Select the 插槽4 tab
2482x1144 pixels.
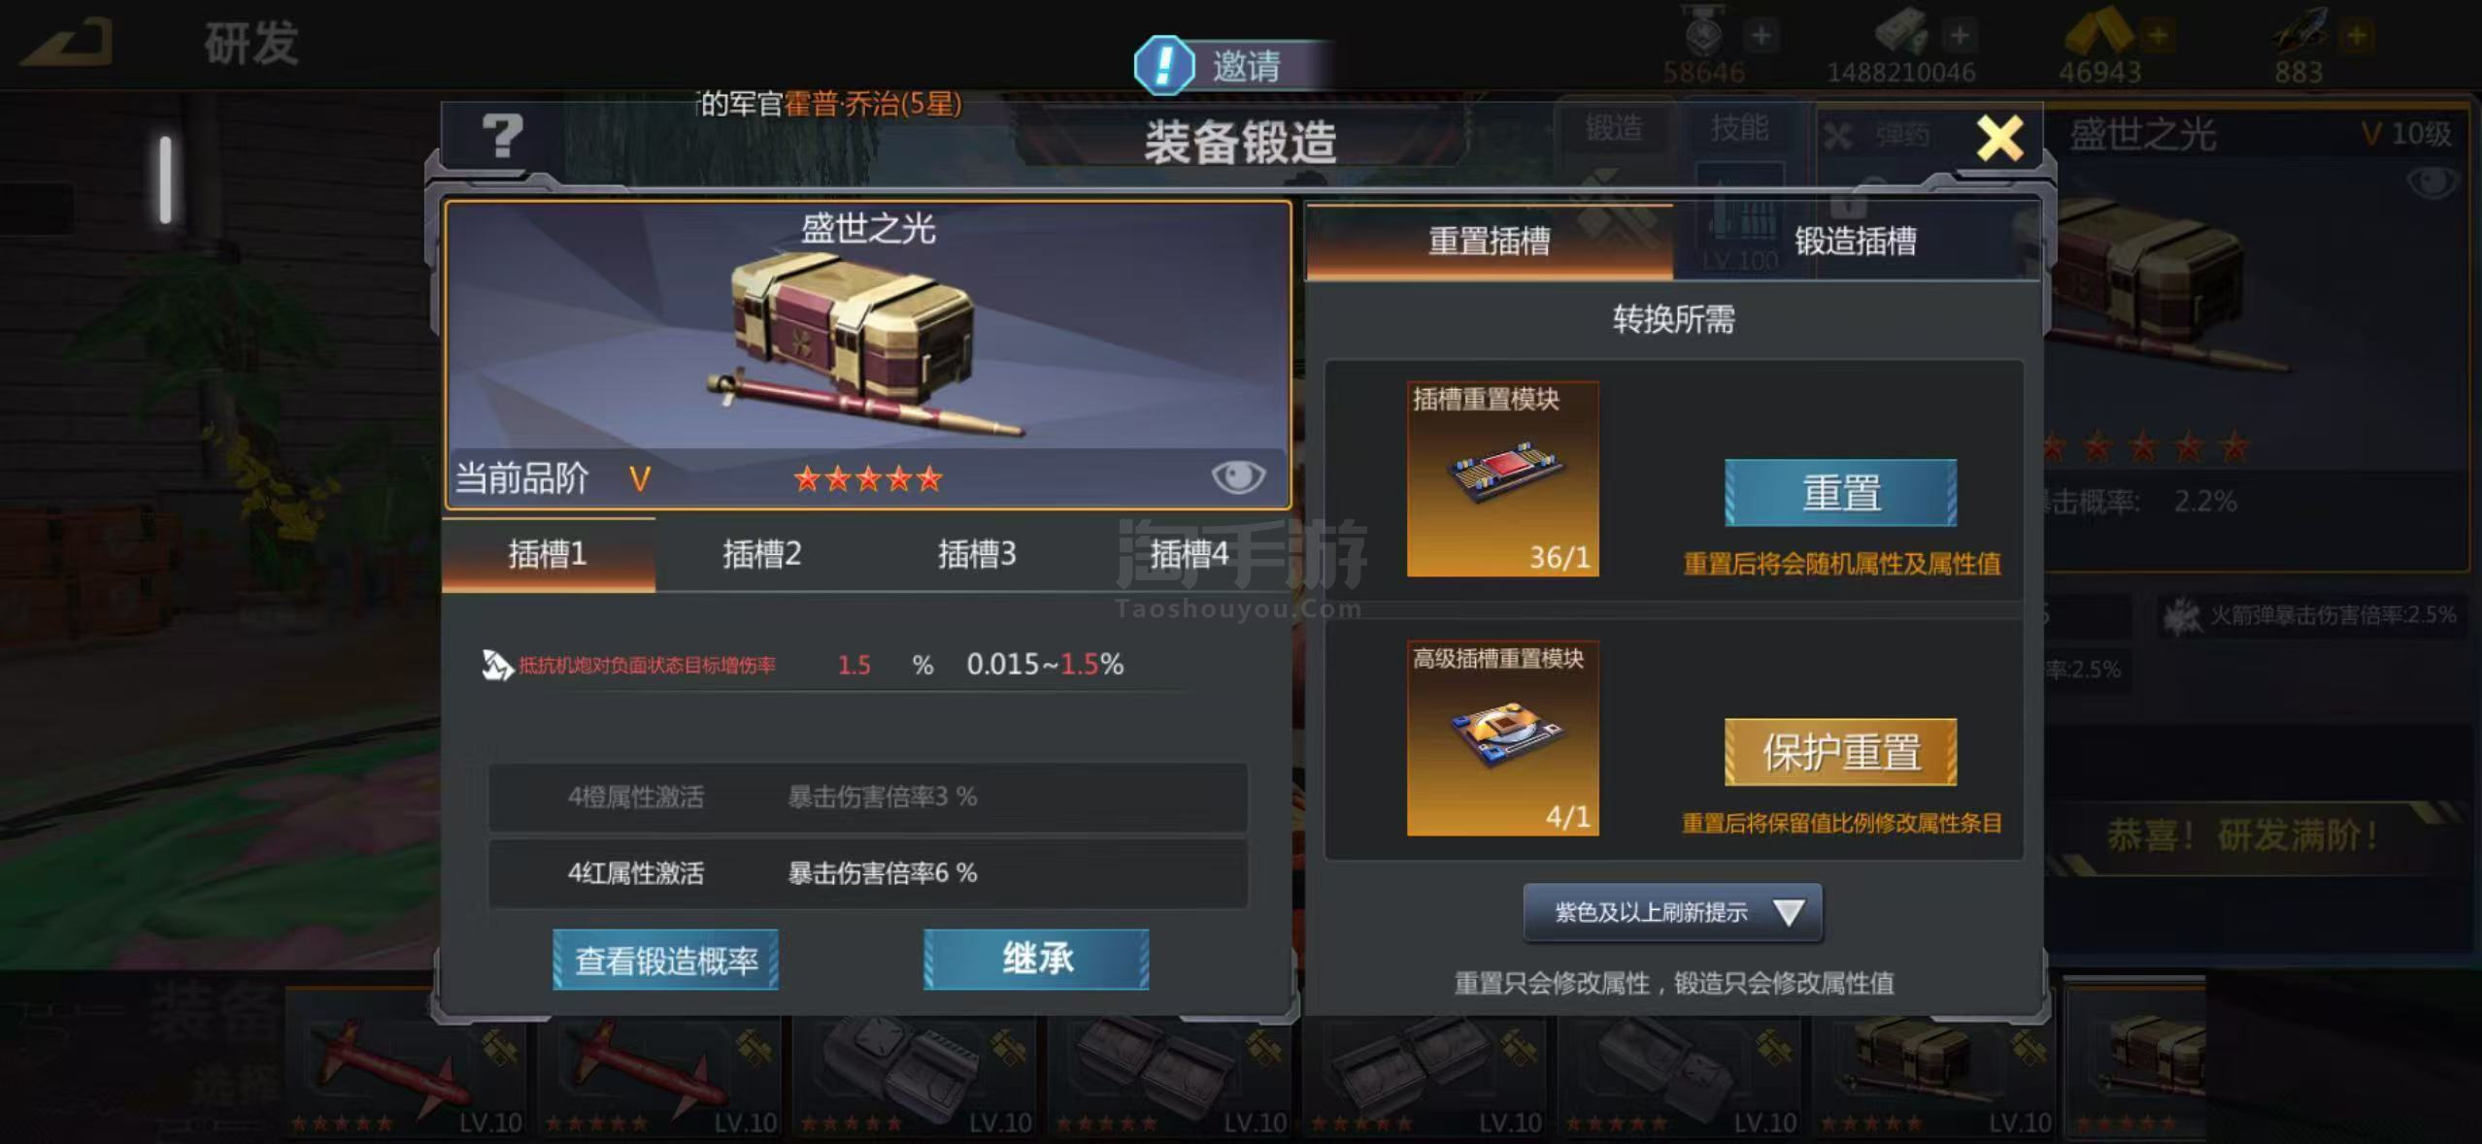coord(1190,554)
